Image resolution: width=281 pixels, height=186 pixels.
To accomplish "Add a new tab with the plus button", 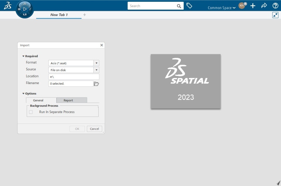I will (x=85, y=15).
